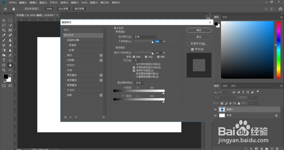Open the 混合颜色带 dropdown showing 灰色
This screenshot has height=150, width=284.
click(139, 83)
